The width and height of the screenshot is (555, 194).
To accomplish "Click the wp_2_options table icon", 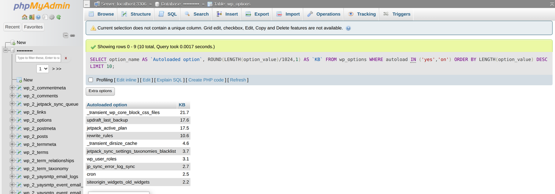I will click(19, 120).
